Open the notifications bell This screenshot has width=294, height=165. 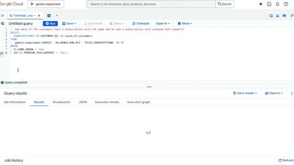pos(277,4)
